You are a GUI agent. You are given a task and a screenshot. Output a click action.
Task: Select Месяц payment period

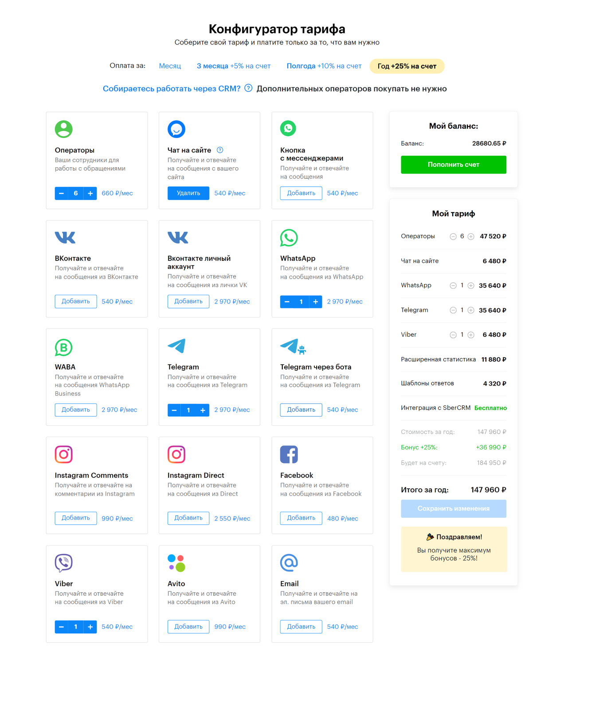[170, 66]
